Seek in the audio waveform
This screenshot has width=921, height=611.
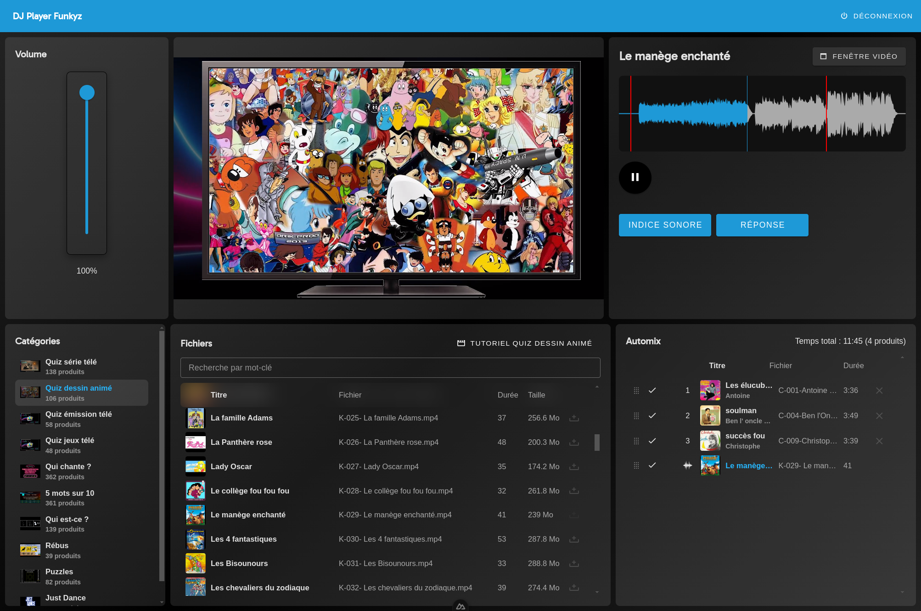(762, 113)
